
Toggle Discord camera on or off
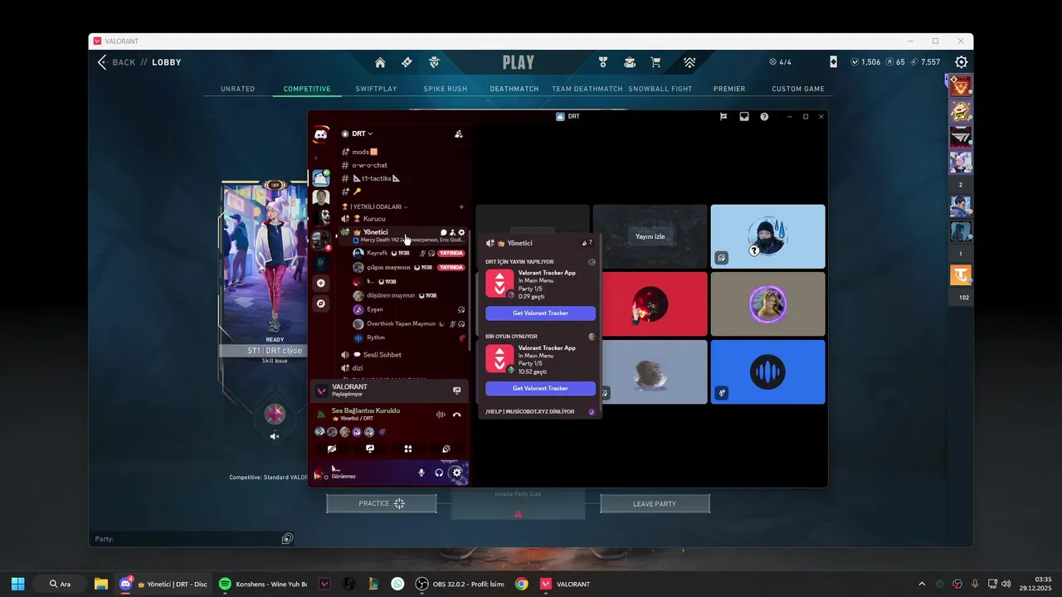coord(332,449)
